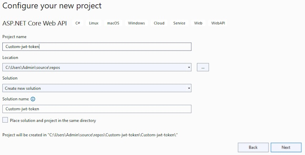
Task: Select the Service tag
Action: coord(179,23)
